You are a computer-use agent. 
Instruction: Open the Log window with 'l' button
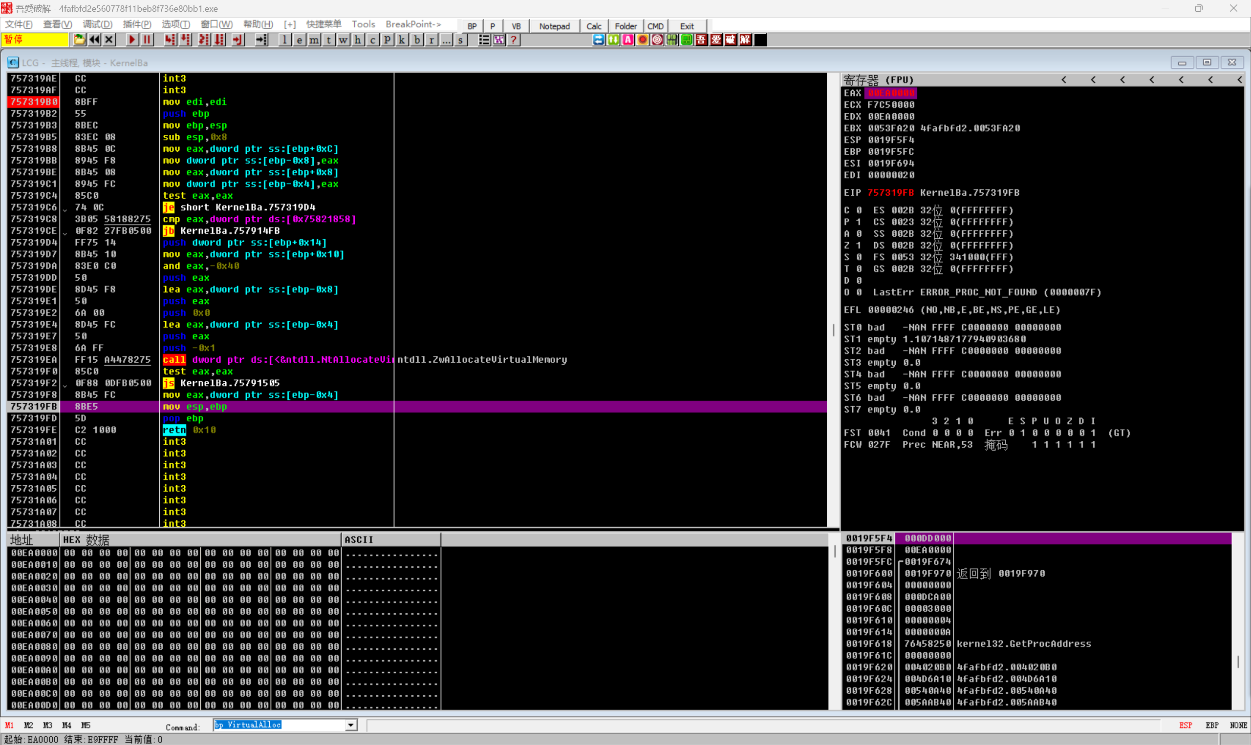coord(285,40)
